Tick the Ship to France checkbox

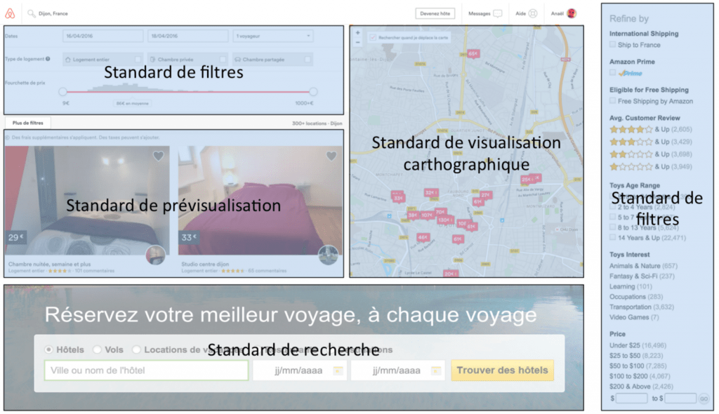click(x=613, y=45)
